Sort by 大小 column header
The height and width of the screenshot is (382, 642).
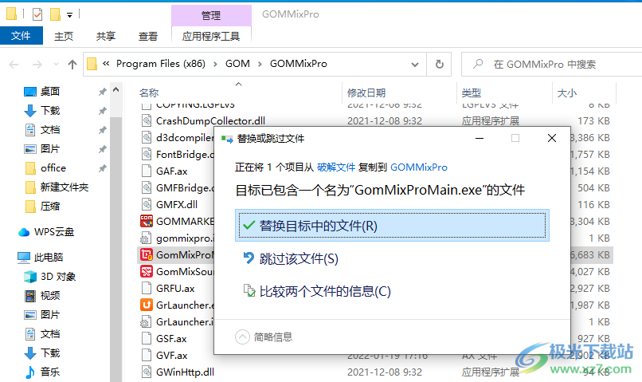pos(567,93)
